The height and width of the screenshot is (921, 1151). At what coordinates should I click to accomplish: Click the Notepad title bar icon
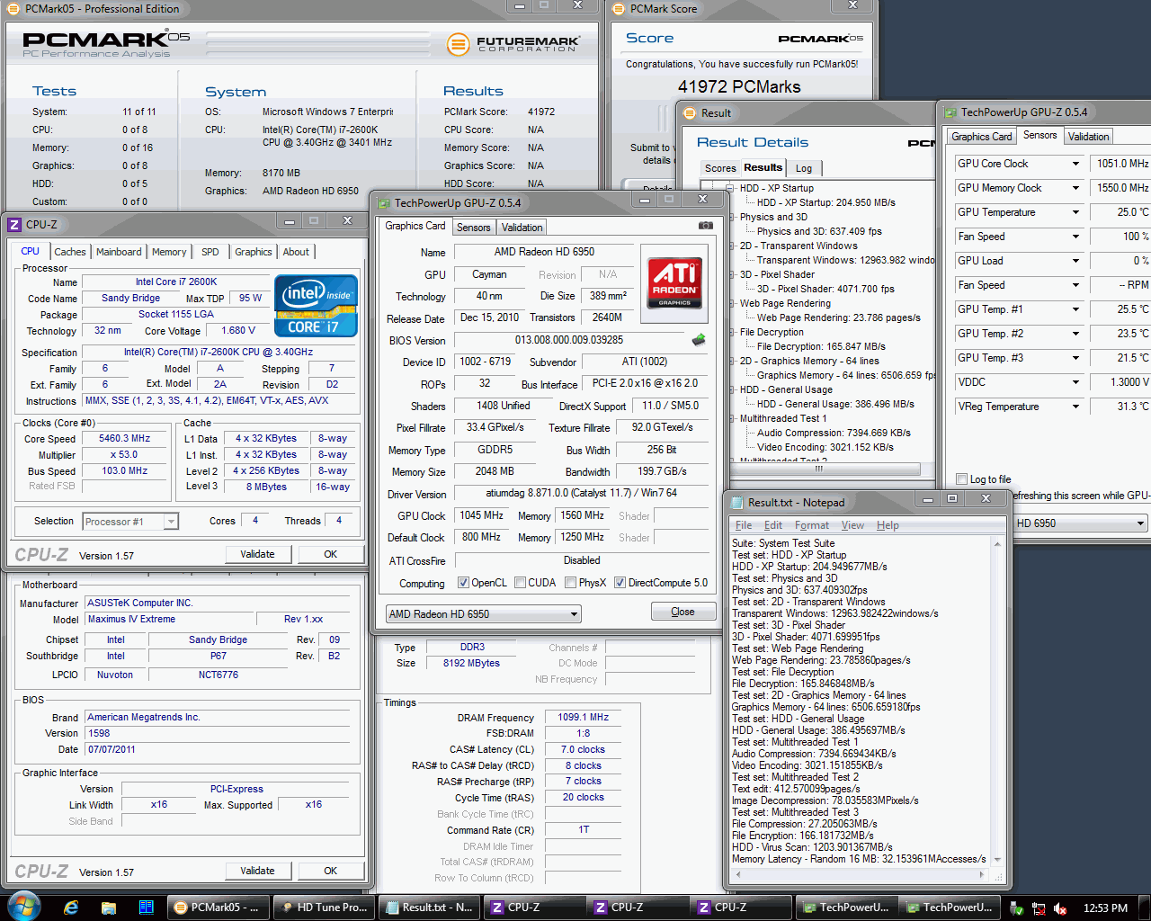(736, 502)
